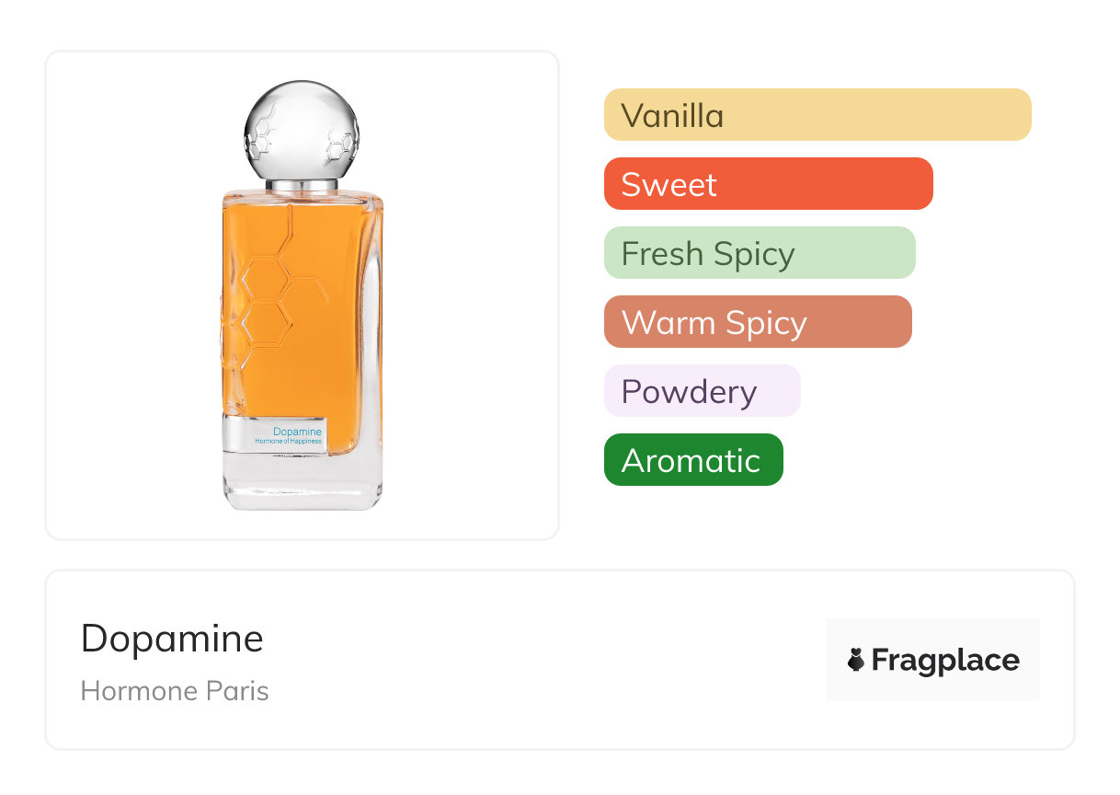This screenshot has height=795, width=1120.
Task: Click the Hormone of Happiness bottle text
Action: pyautogui.click(x=288, y=442)
